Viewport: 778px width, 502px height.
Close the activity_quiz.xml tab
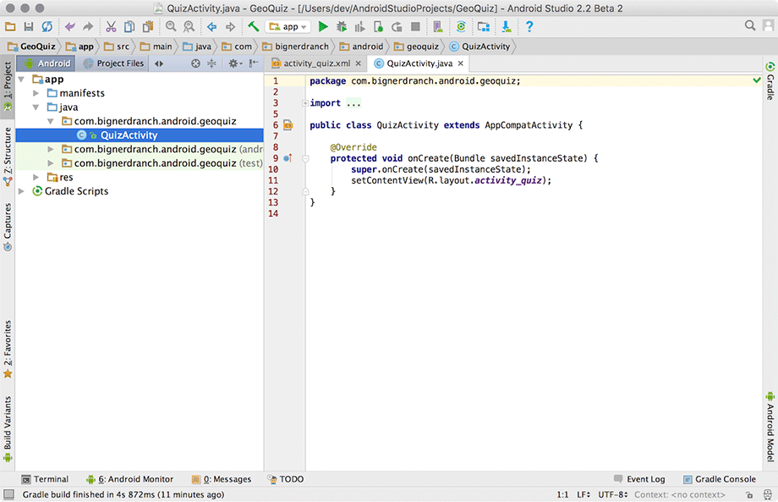click(359, 63)
